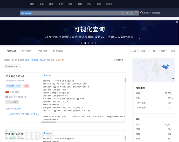The width and height of the screenshot is (179, 142).
Task: Open the 探索 menu item
Action: (x=51, y=4)
